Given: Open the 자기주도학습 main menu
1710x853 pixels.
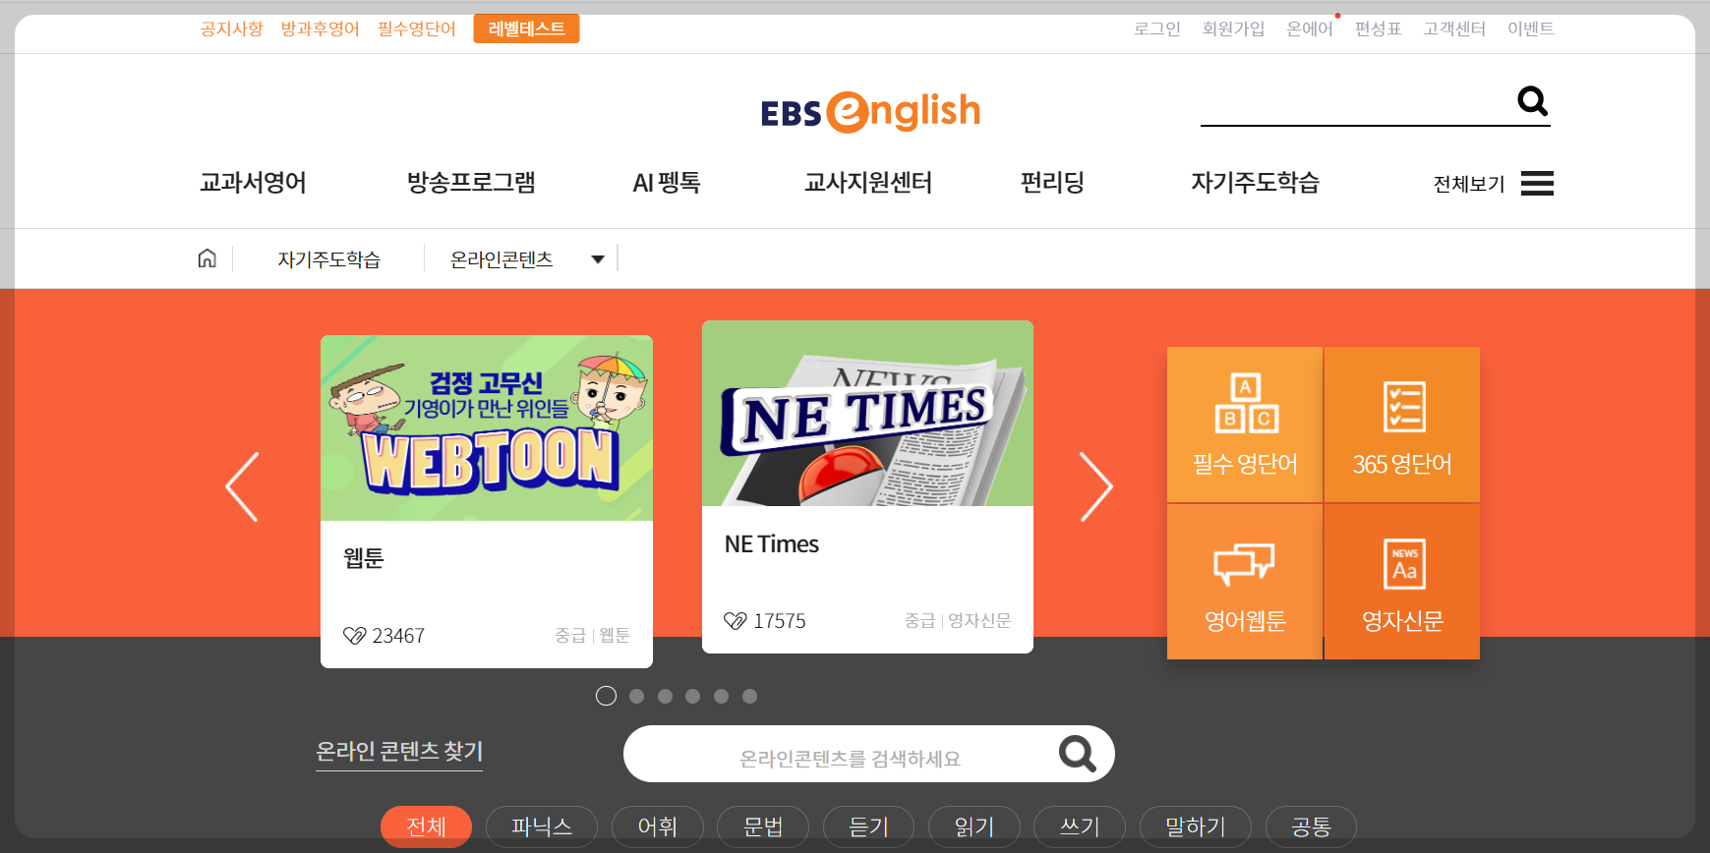Looking at the screenshot, I should point(1255,183).
